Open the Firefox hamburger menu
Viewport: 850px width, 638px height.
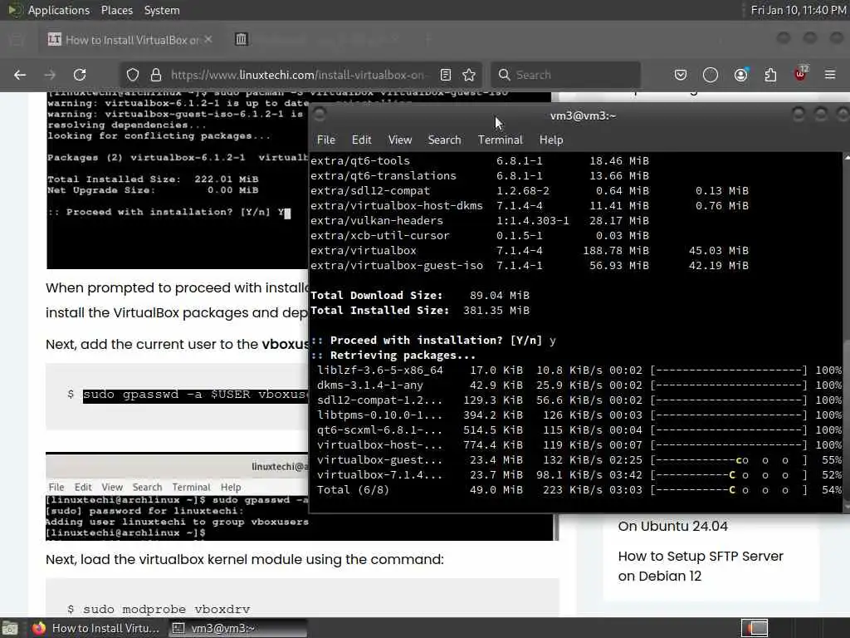coord(830,75)
